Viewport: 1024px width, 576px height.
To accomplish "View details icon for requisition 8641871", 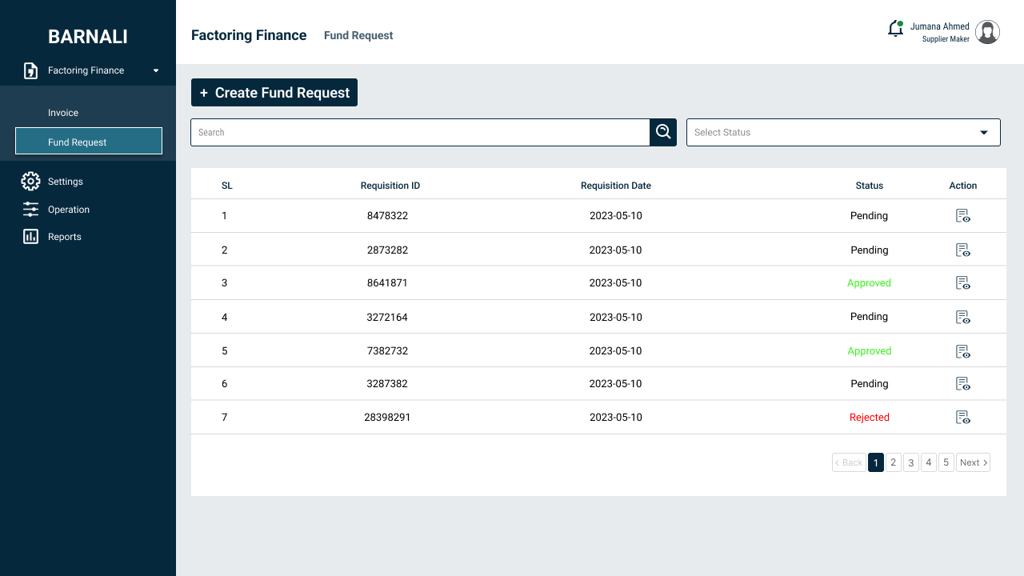I will [x=963, y=283].
